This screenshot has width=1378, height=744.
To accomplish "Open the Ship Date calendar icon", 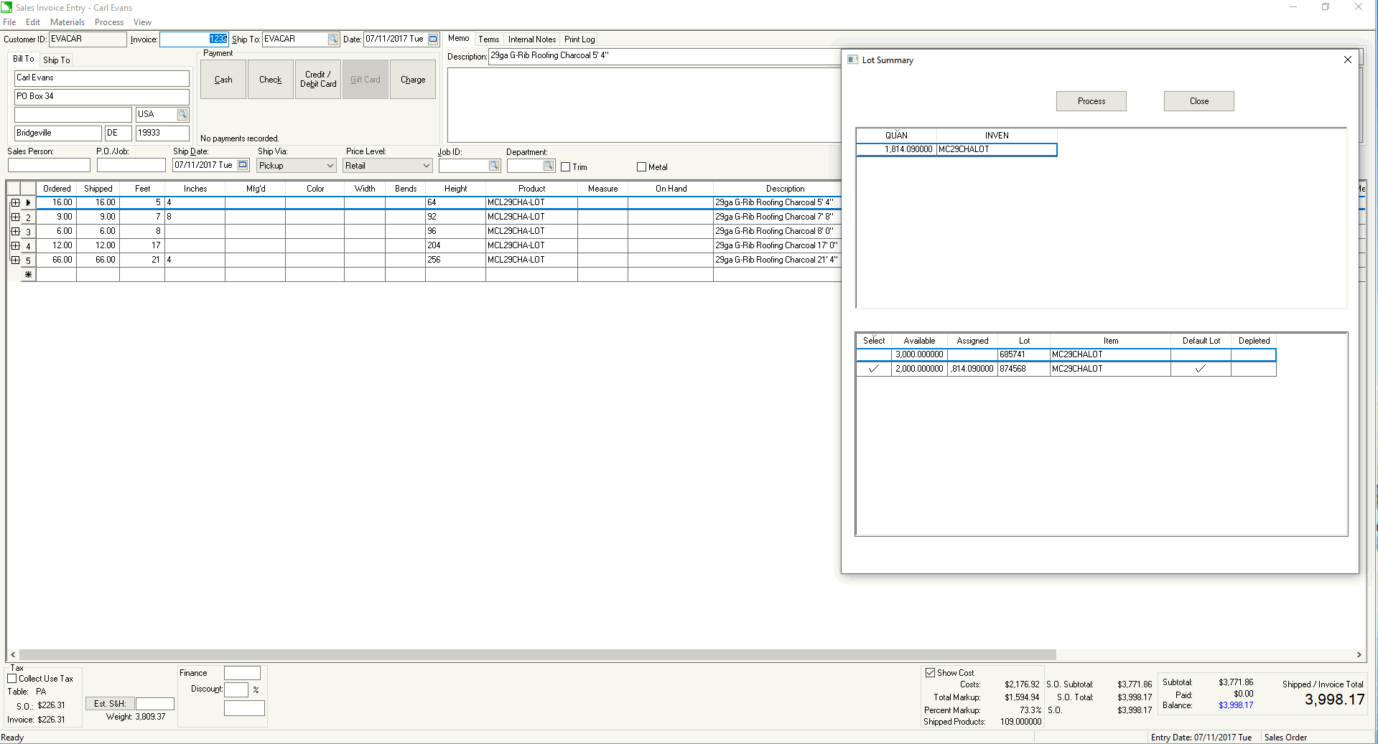I will (243, 165).
